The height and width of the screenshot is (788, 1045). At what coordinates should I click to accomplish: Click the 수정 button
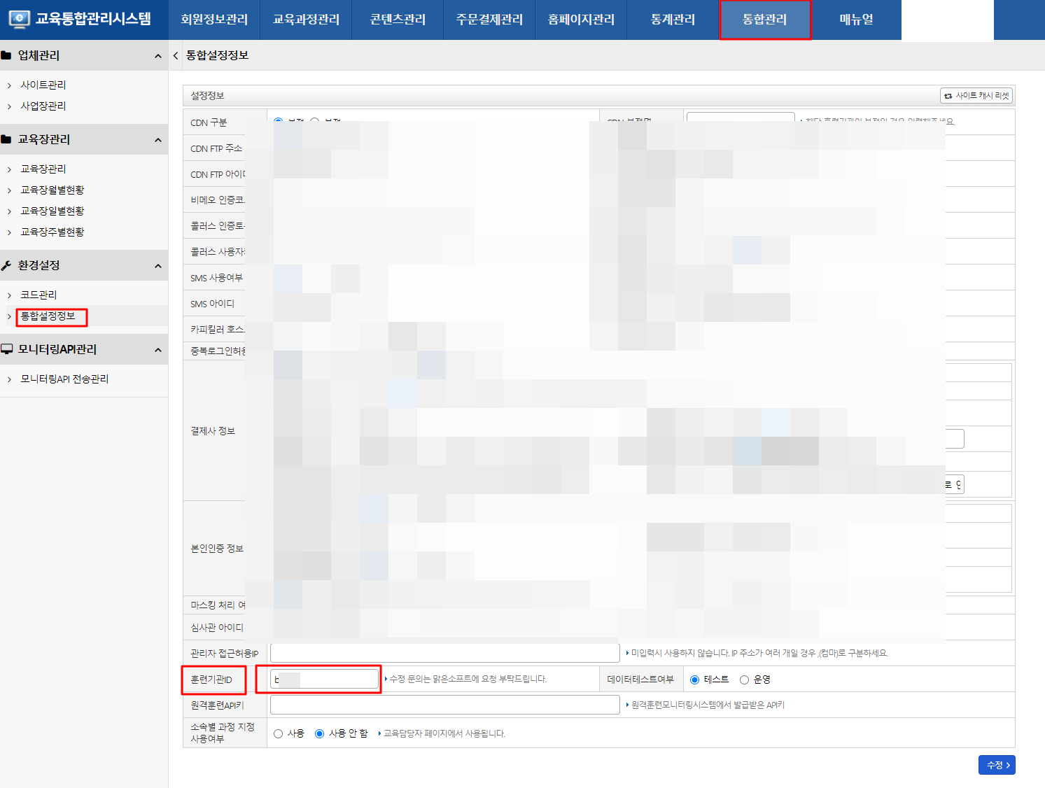[x=997, y=765]
